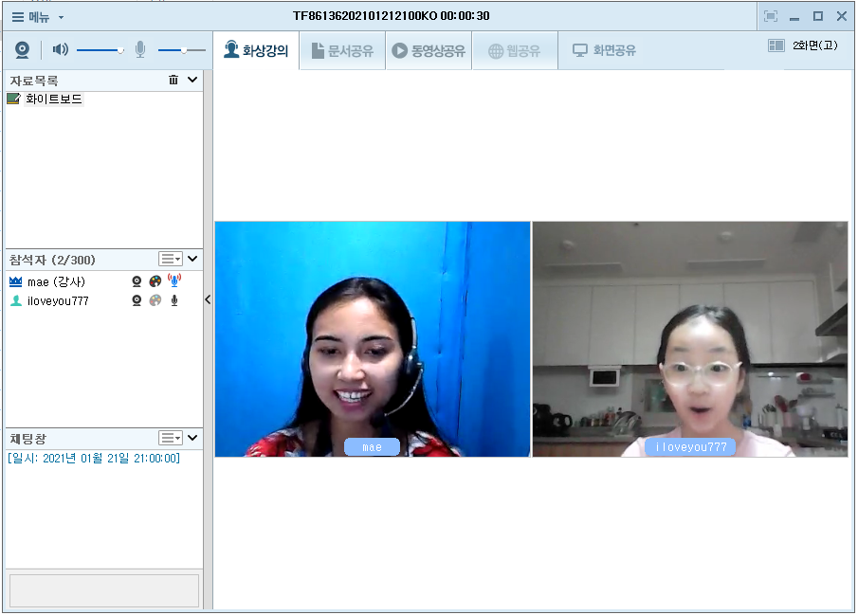The height and width of the screenshot is (615, 858).
Task: Click the speaker volume slider
Action: (x=100, y=50)
